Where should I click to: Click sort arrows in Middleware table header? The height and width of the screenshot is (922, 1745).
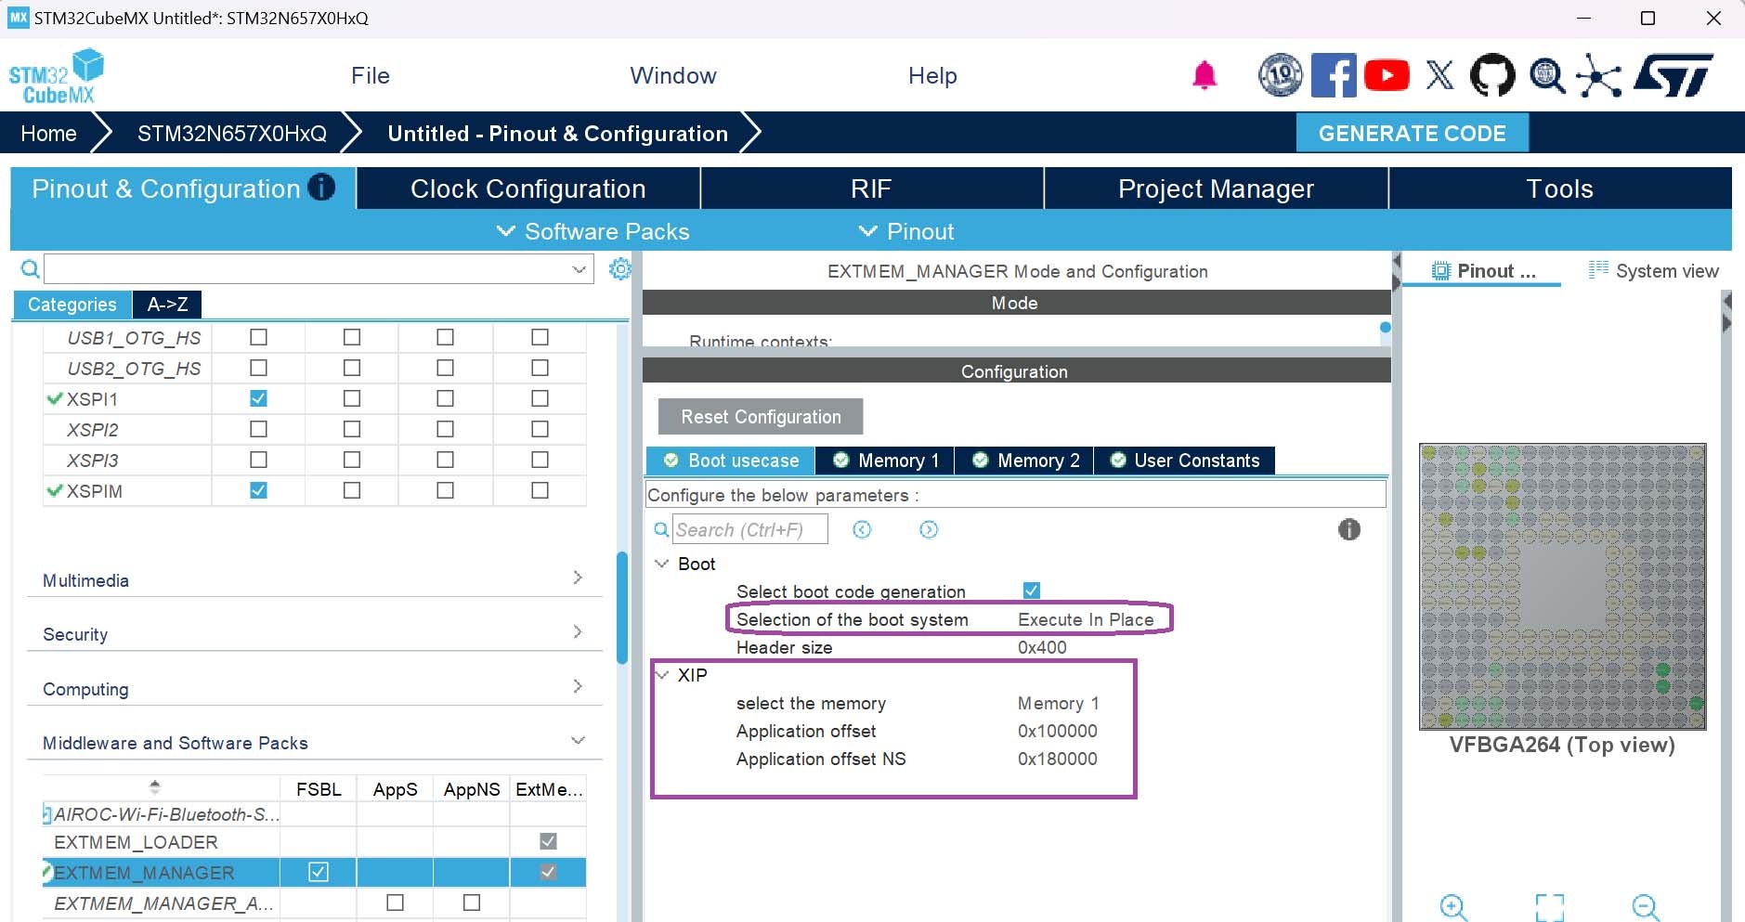point(155,787)
